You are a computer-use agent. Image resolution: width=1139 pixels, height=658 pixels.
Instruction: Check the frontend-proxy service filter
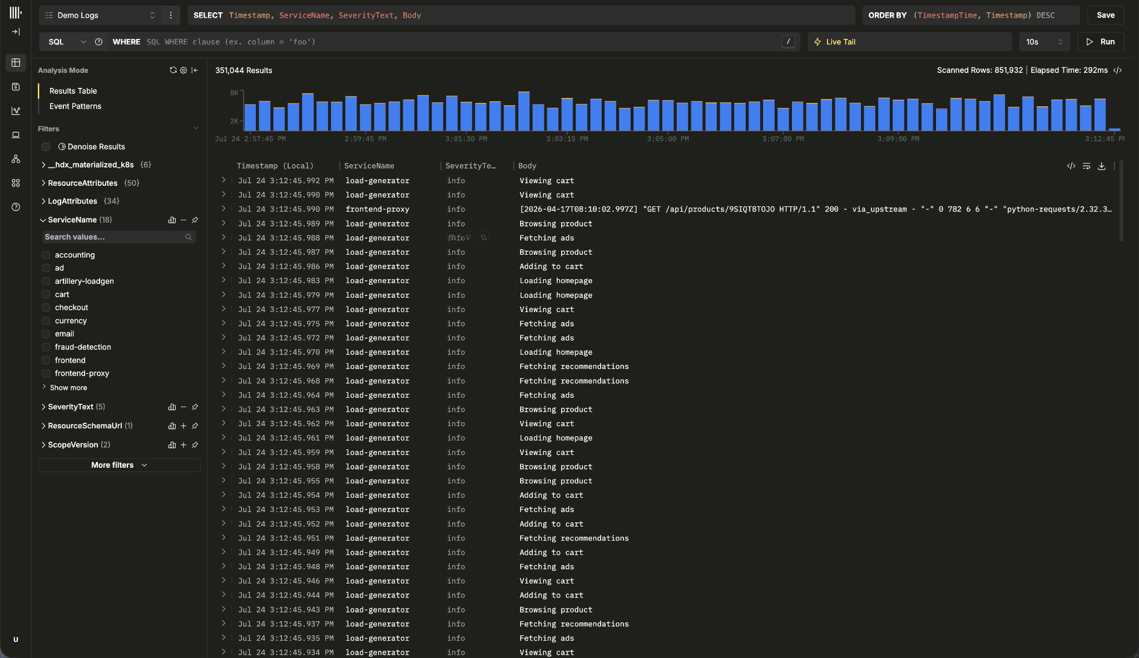(x=46, y=373)
